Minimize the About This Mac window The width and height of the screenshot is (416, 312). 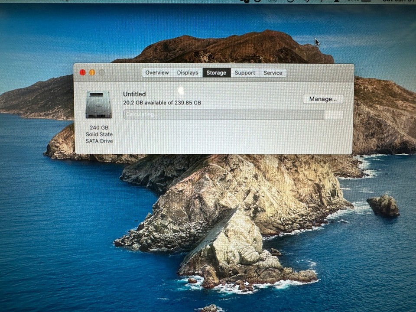coord(92,72)
